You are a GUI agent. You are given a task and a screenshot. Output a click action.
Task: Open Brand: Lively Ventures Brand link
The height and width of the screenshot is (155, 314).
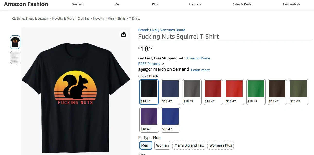click(162, 30)
